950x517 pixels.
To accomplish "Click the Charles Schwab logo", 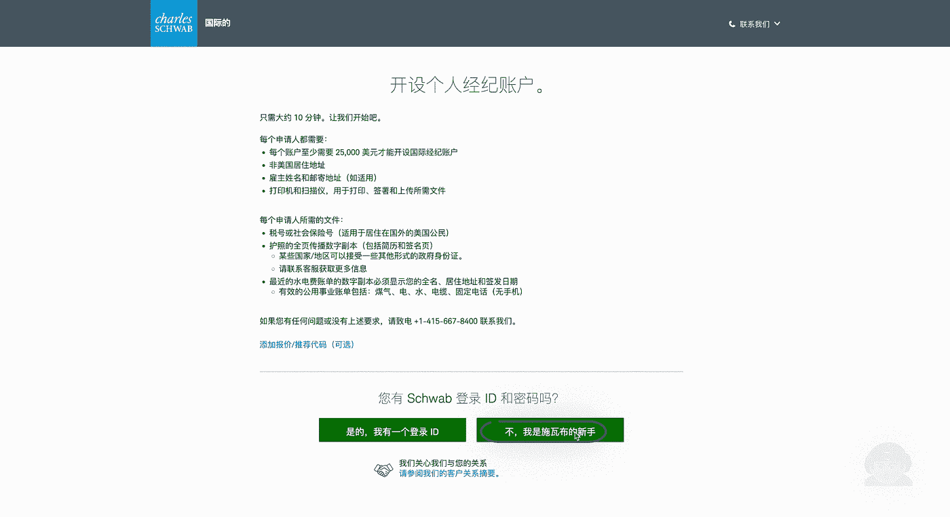I will click(174, 23).
